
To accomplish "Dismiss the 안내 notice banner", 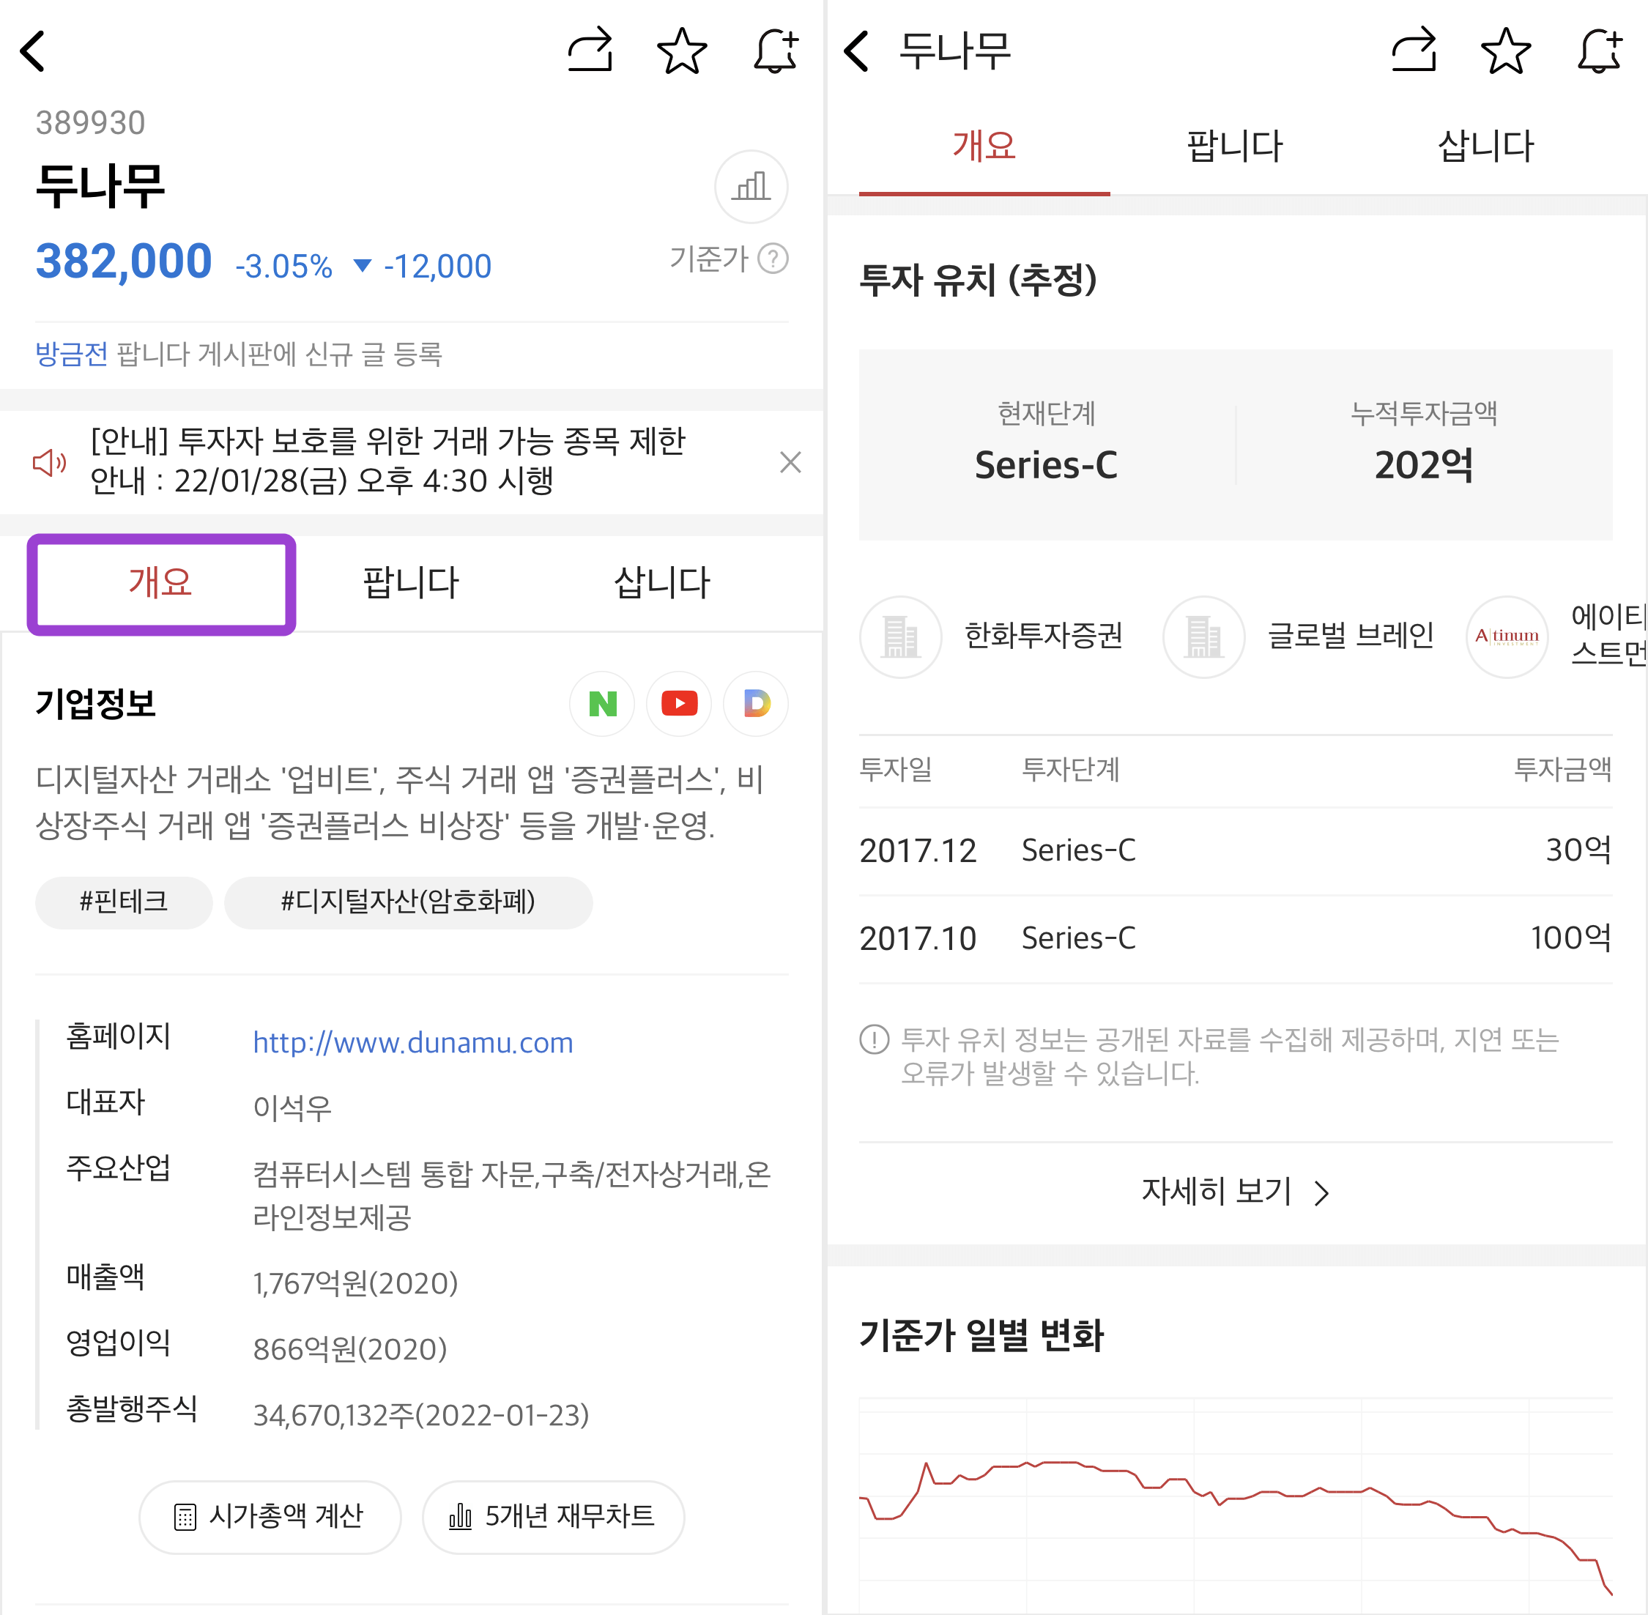I will click(x=790, y=462).
